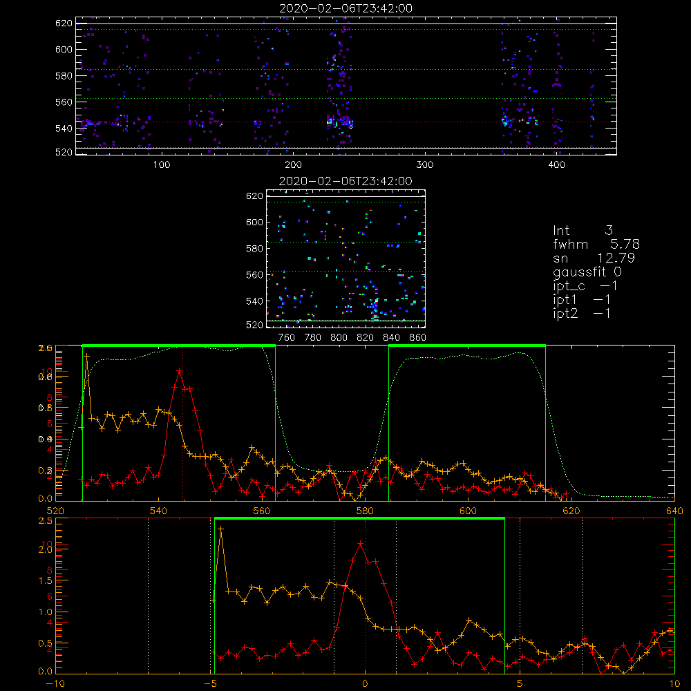Image resolution: width=691 pixels, height=691 pixels.
Task: Click the red curve peak in the upper line plot
Action: pyautogui.click(x=180, y=371)
